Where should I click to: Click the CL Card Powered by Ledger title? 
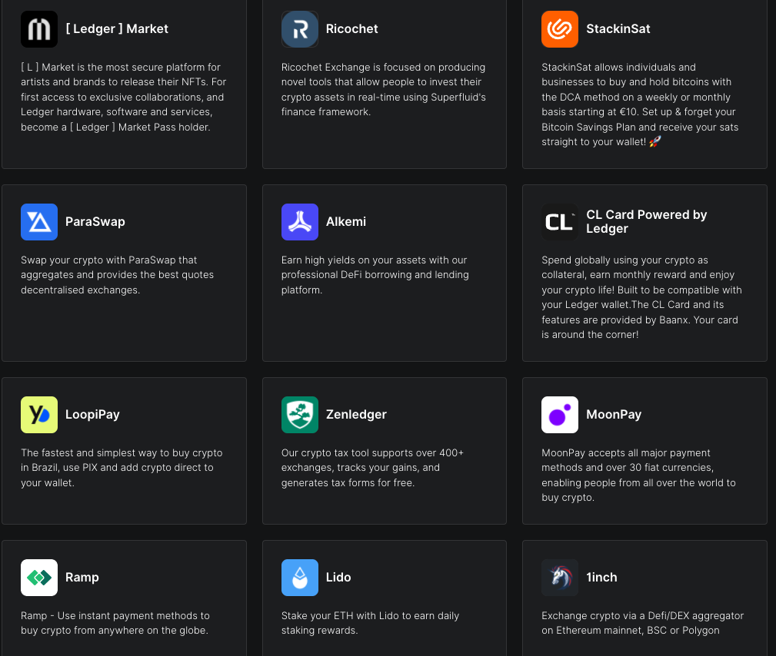pos(646,221)
